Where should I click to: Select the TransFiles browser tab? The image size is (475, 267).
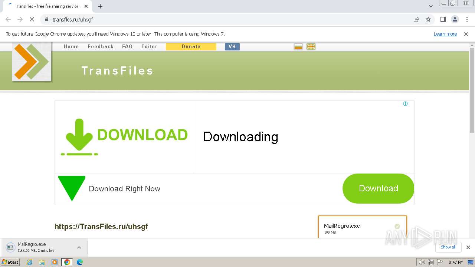click(47, 6)
